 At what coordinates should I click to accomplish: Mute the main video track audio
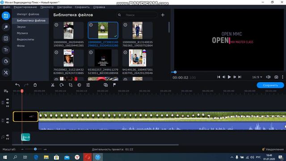(x=8, y=122)
